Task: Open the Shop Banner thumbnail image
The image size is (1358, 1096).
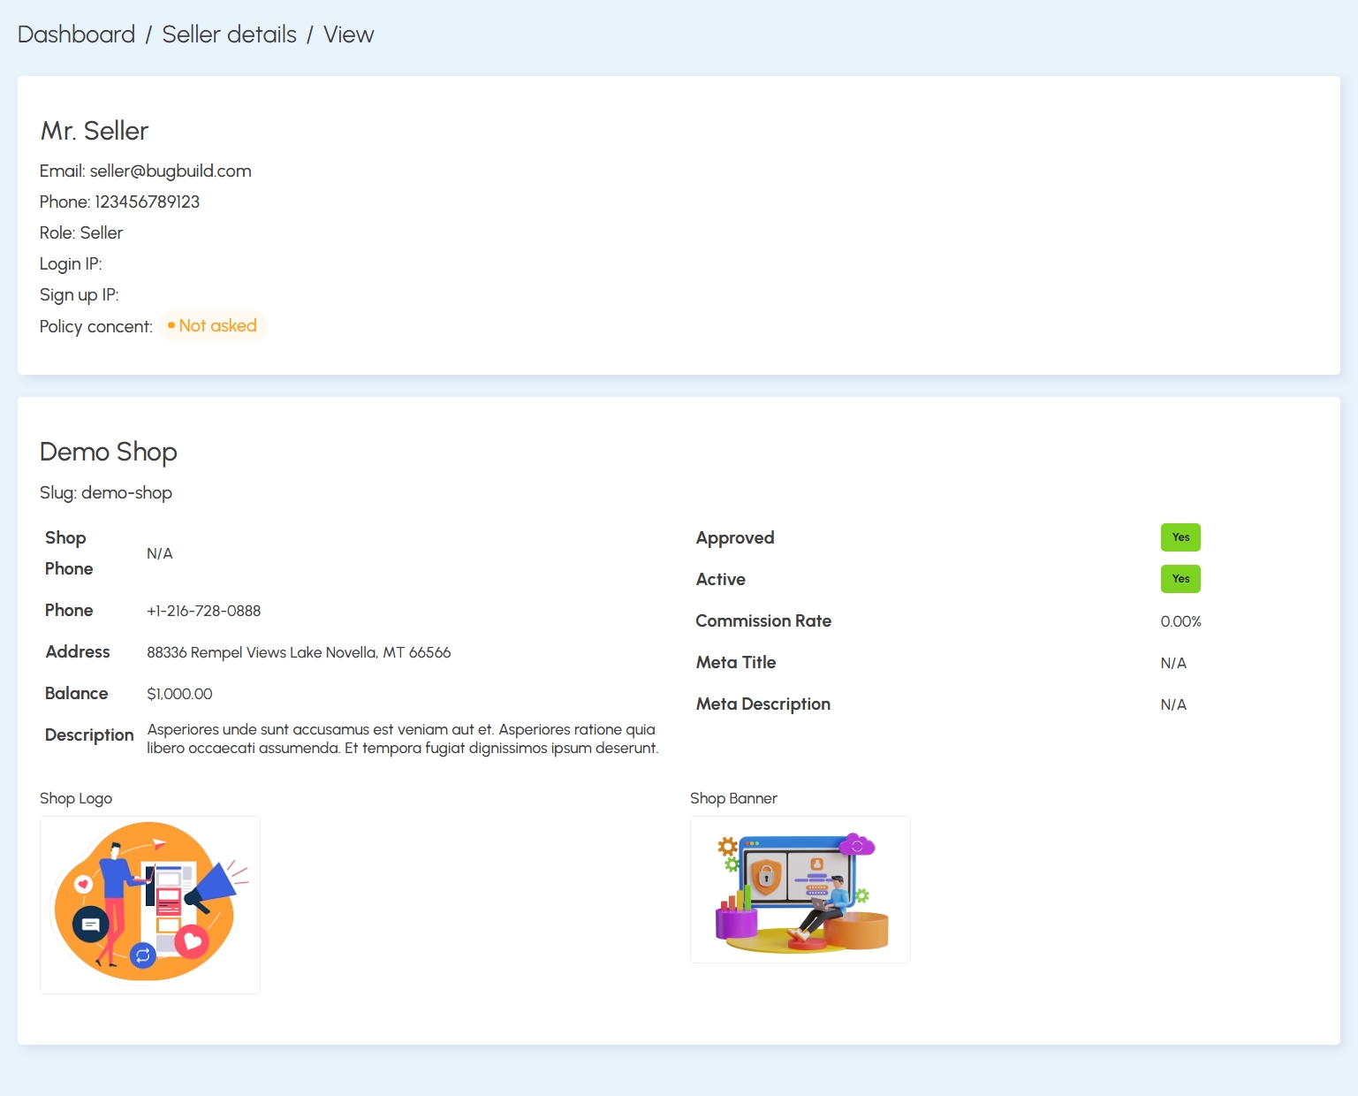Action: (800, 890)
